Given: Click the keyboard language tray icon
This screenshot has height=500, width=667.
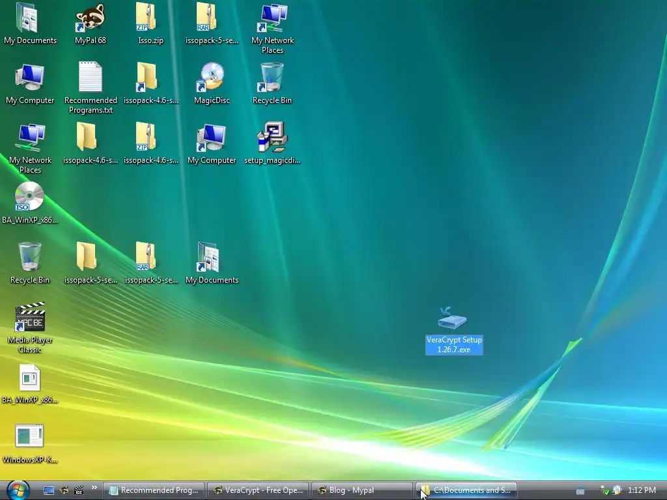Looking at the screenshot, I should 580,491.
